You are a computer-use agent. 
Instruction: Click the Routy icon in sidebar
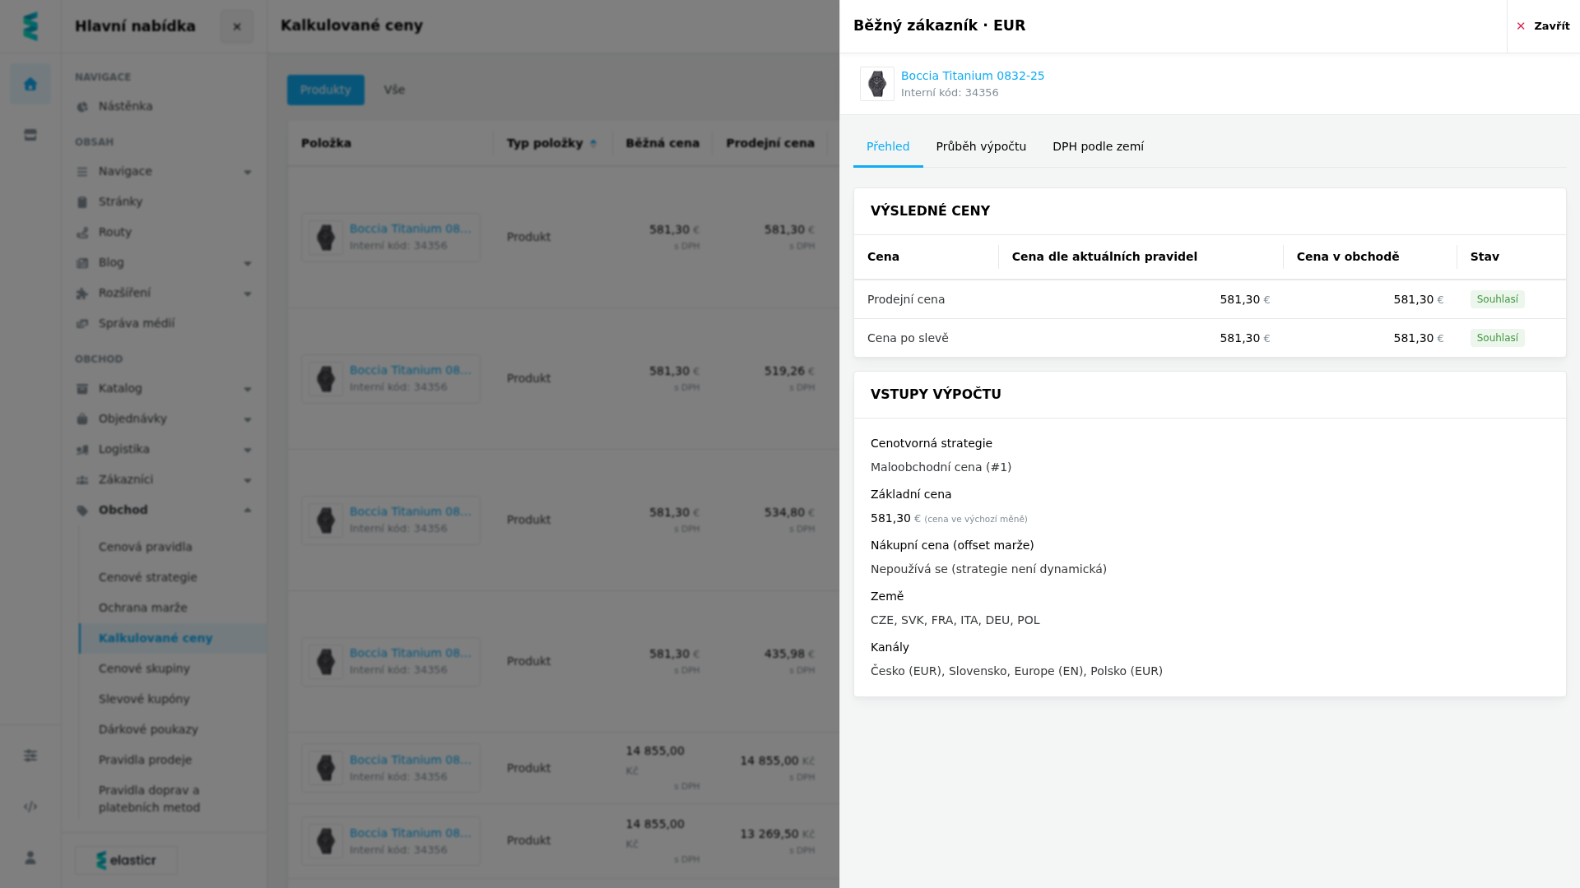click(82, 233)
